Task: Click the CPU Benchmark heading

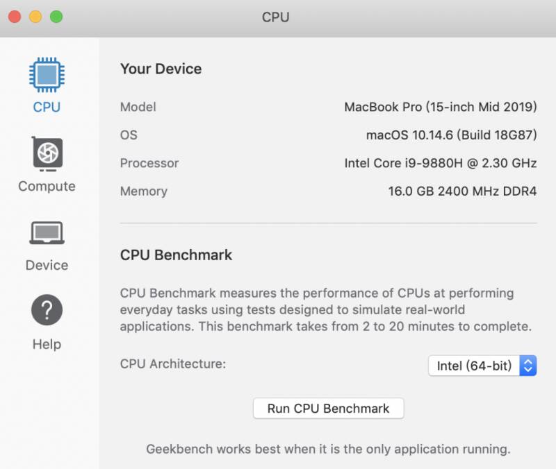Action: pyautogui.click(x=177, y=255)
